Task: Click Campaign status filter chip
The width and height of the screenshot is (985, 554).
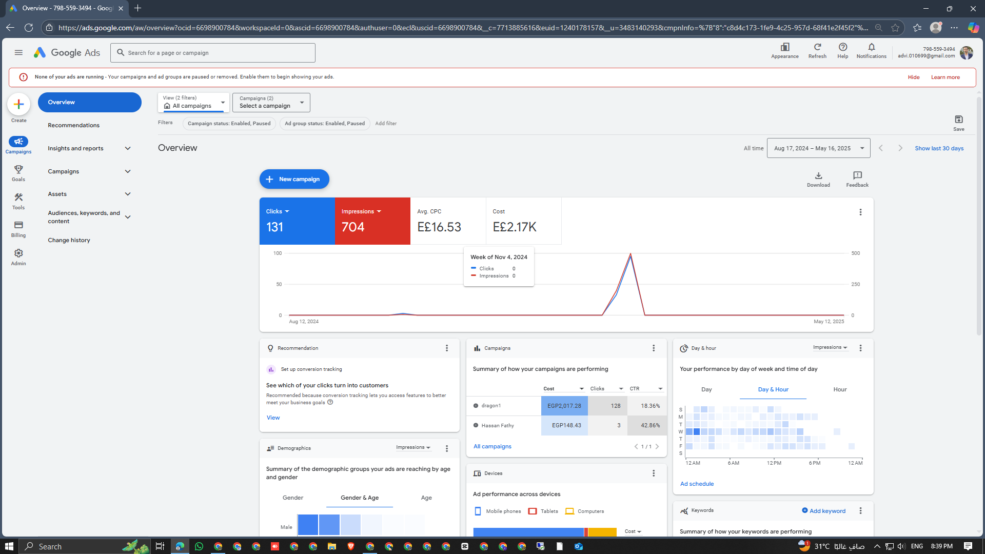Action: coord(229,123)
